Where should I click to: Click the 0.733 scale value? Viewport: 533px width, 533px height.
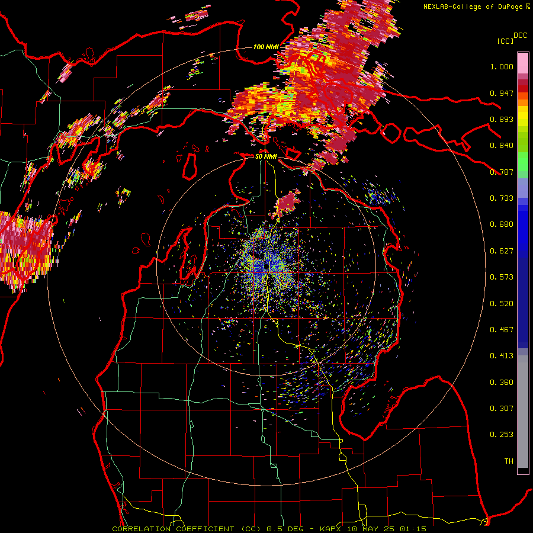(502, 198)
